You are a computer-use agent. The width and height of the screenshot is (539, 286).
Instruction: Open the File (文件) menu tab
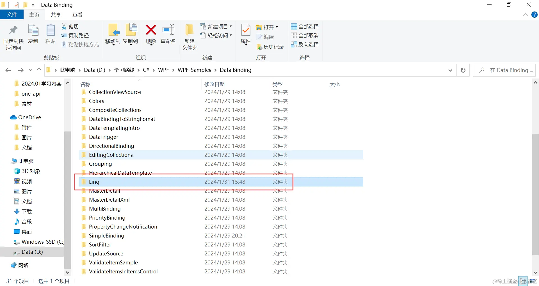pos(12,15)
